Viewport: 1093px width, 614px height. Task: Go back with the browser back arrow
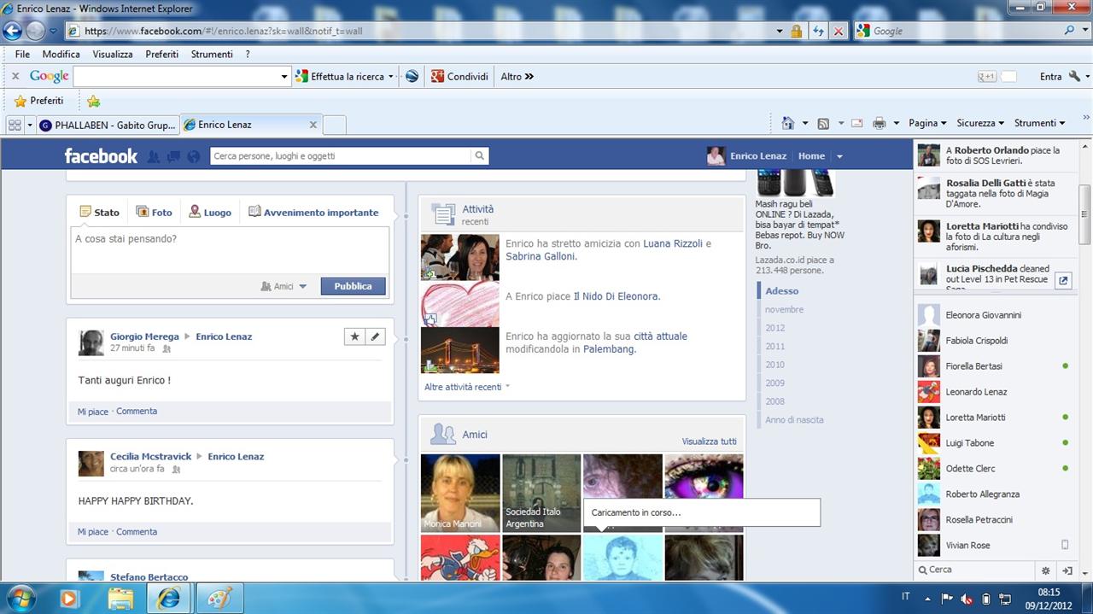[13, 31]
